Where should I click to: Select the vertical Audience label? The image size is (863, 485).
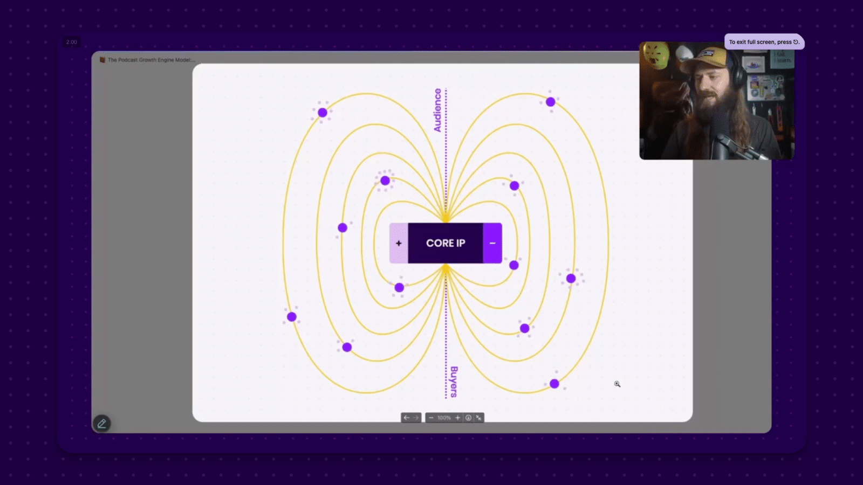pos(437,110)
